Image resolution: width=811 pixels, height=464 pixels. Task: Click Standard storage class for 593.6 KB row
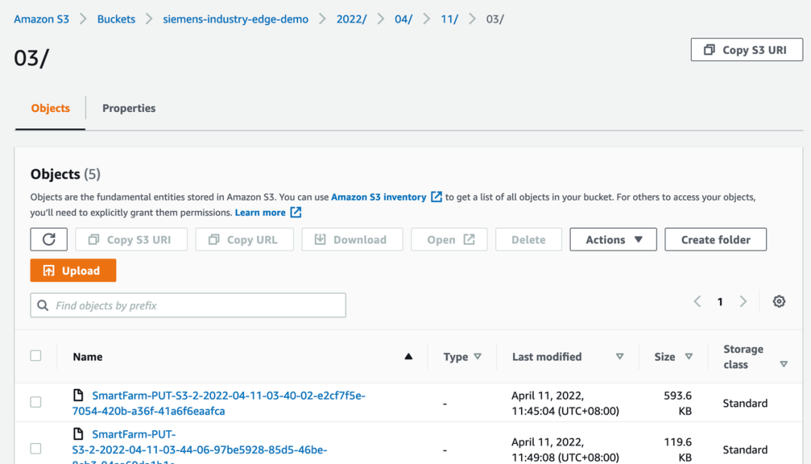(x=746, y=403)
